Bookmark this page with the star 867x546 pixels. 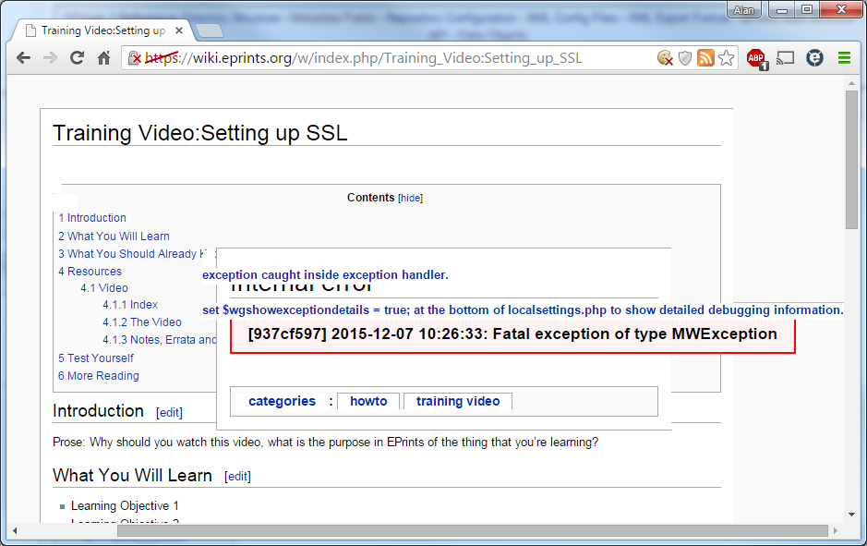(x=727, y=57)
